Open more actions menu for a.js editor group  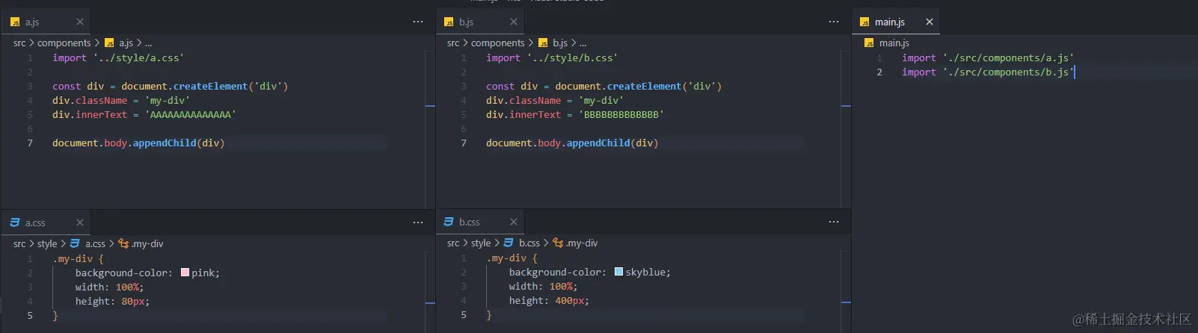click(418, 22)
